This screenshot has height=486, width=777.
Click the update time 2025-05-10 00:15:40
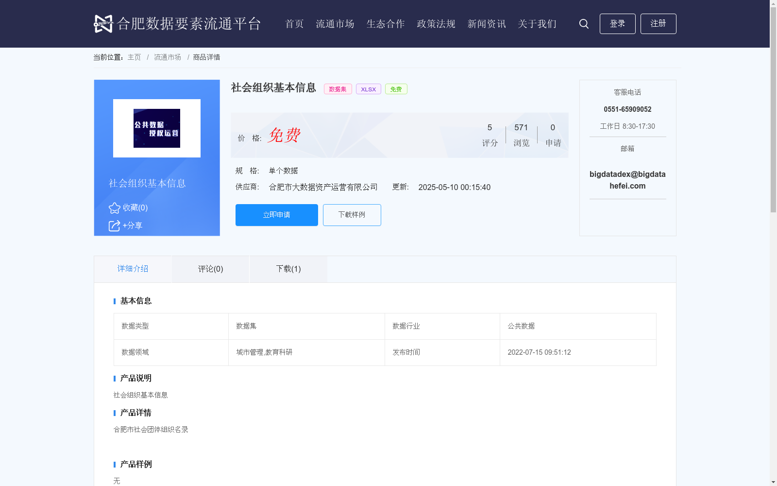point(455,187)
